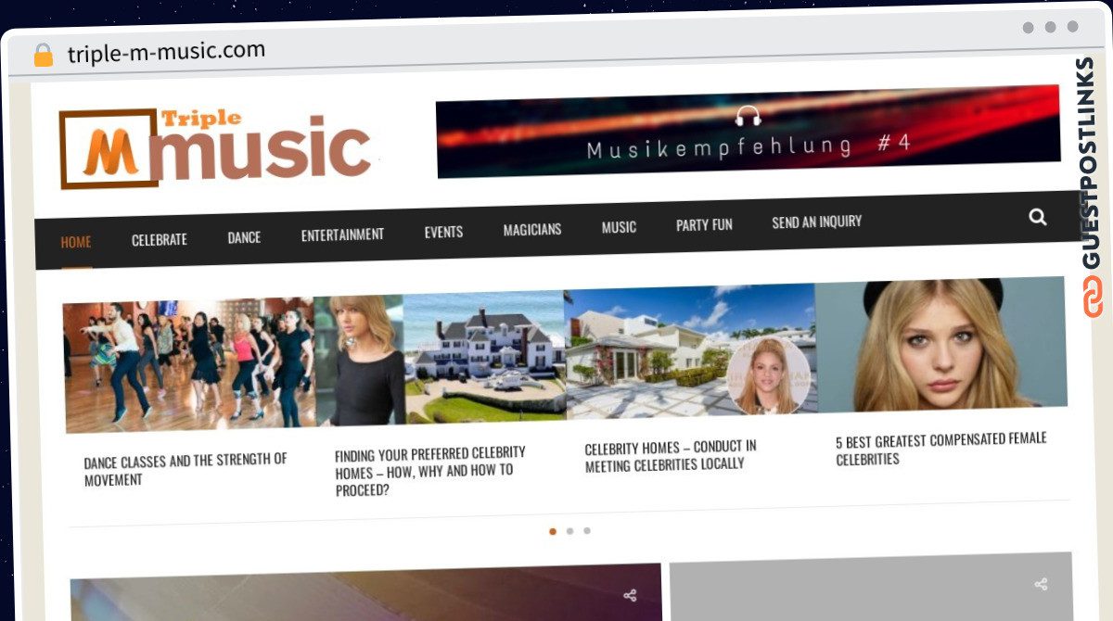This screenshot has height=621, width=1113.
Task: Switch to the third carousel slide dot
Action: [587, 531]
